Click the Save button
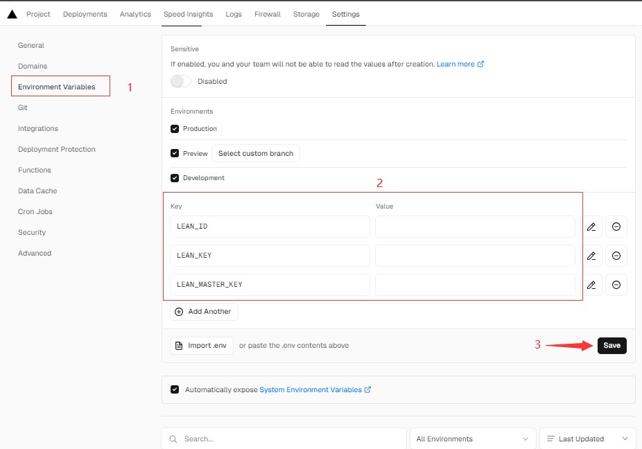 611,345
